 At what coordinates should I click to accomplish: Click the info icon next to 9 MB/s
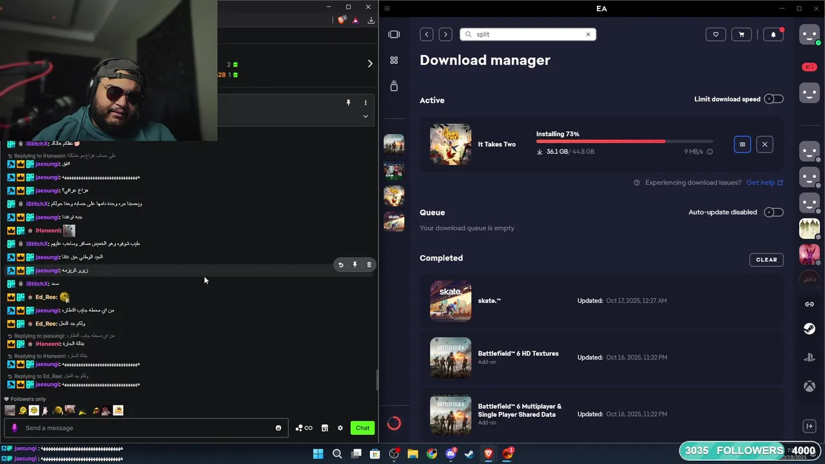tap(710, 152)
